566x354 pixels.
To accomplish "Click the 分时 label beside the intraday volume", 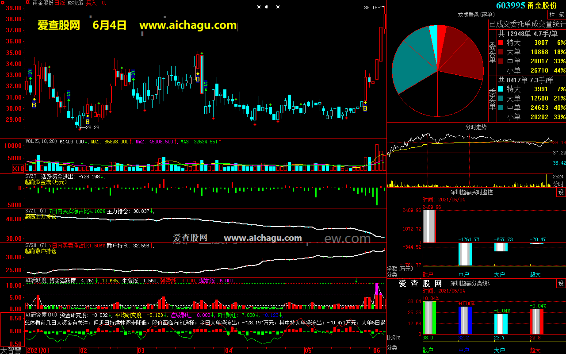I will click(x=558, y=184).
